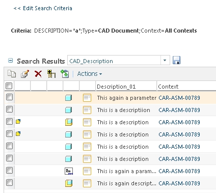Click assembly icon in 'This is again descript...' row

point(69,183)
